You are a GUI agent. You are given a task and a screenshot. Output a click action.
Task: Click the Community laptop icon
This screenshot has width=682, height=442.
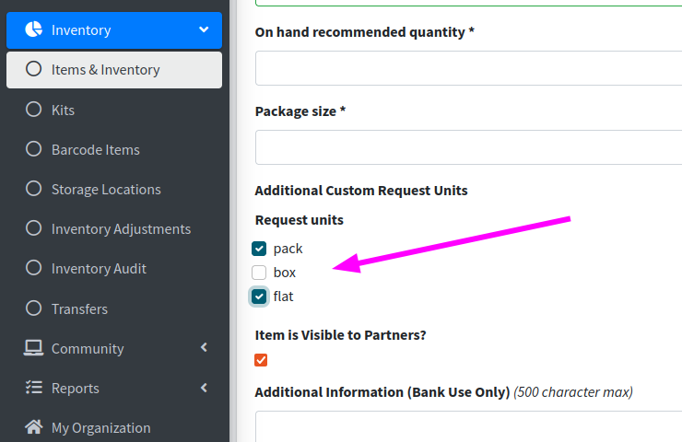click(x=33, y=348)
